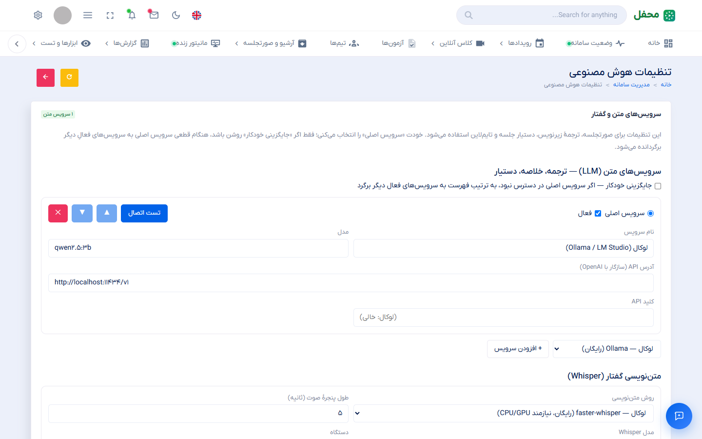Click the pulse icon of وضعیت سامانه
The height and width of the screenshot is (439, 702).
[620, 43]
